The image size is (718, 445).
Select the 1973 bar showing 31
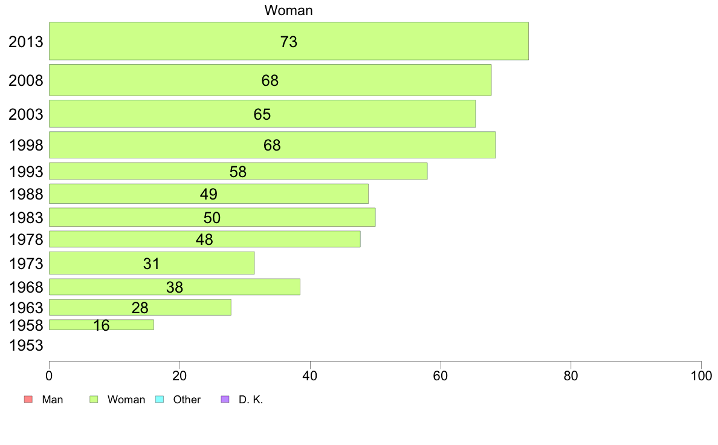152,263
